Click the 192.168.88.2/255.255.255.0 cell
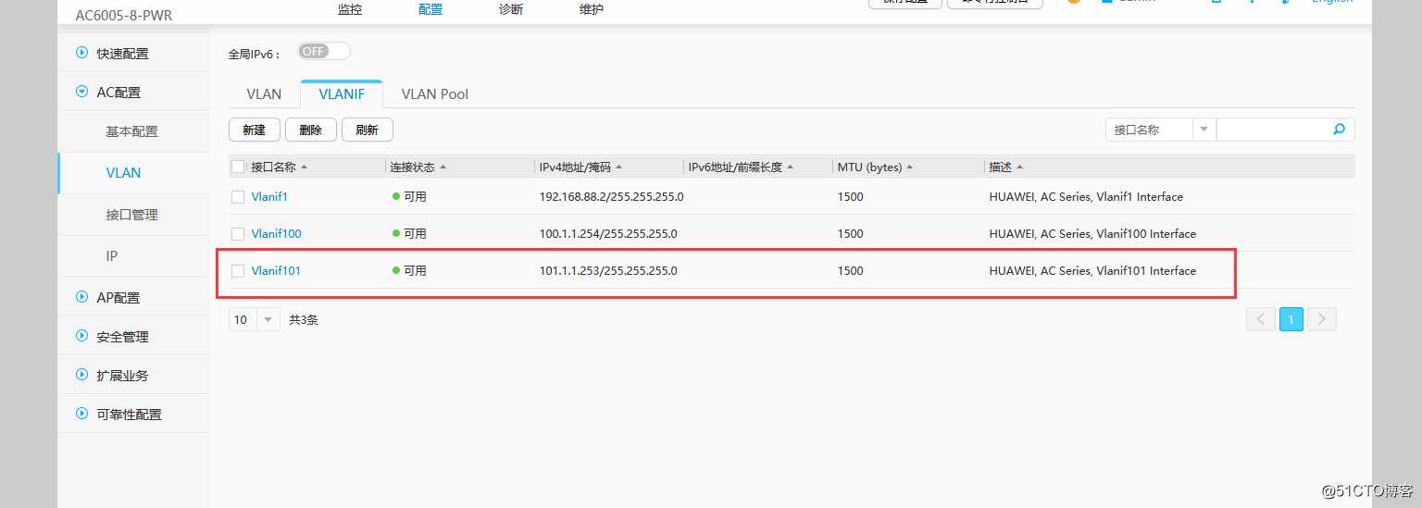This screenshot has width=1422, height=508. point(611,196)
